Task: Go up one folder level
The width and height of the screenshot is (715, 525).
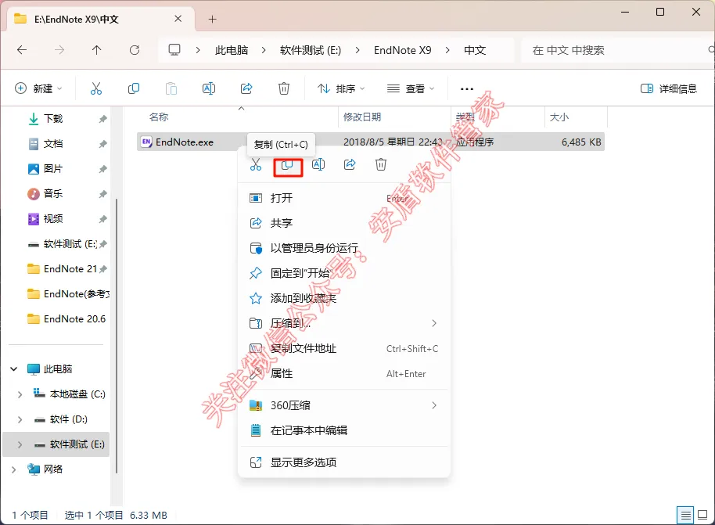Action: pos(97,50)
